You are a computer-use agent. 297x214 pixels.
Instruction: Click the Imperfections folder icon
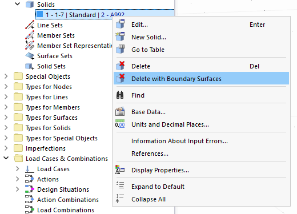point(18,148)
